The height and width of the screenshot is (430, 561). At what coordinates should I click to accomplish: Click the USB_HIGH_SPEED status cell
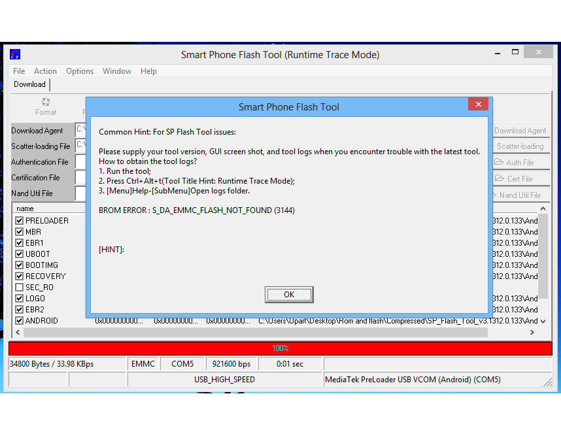[225, 380]
